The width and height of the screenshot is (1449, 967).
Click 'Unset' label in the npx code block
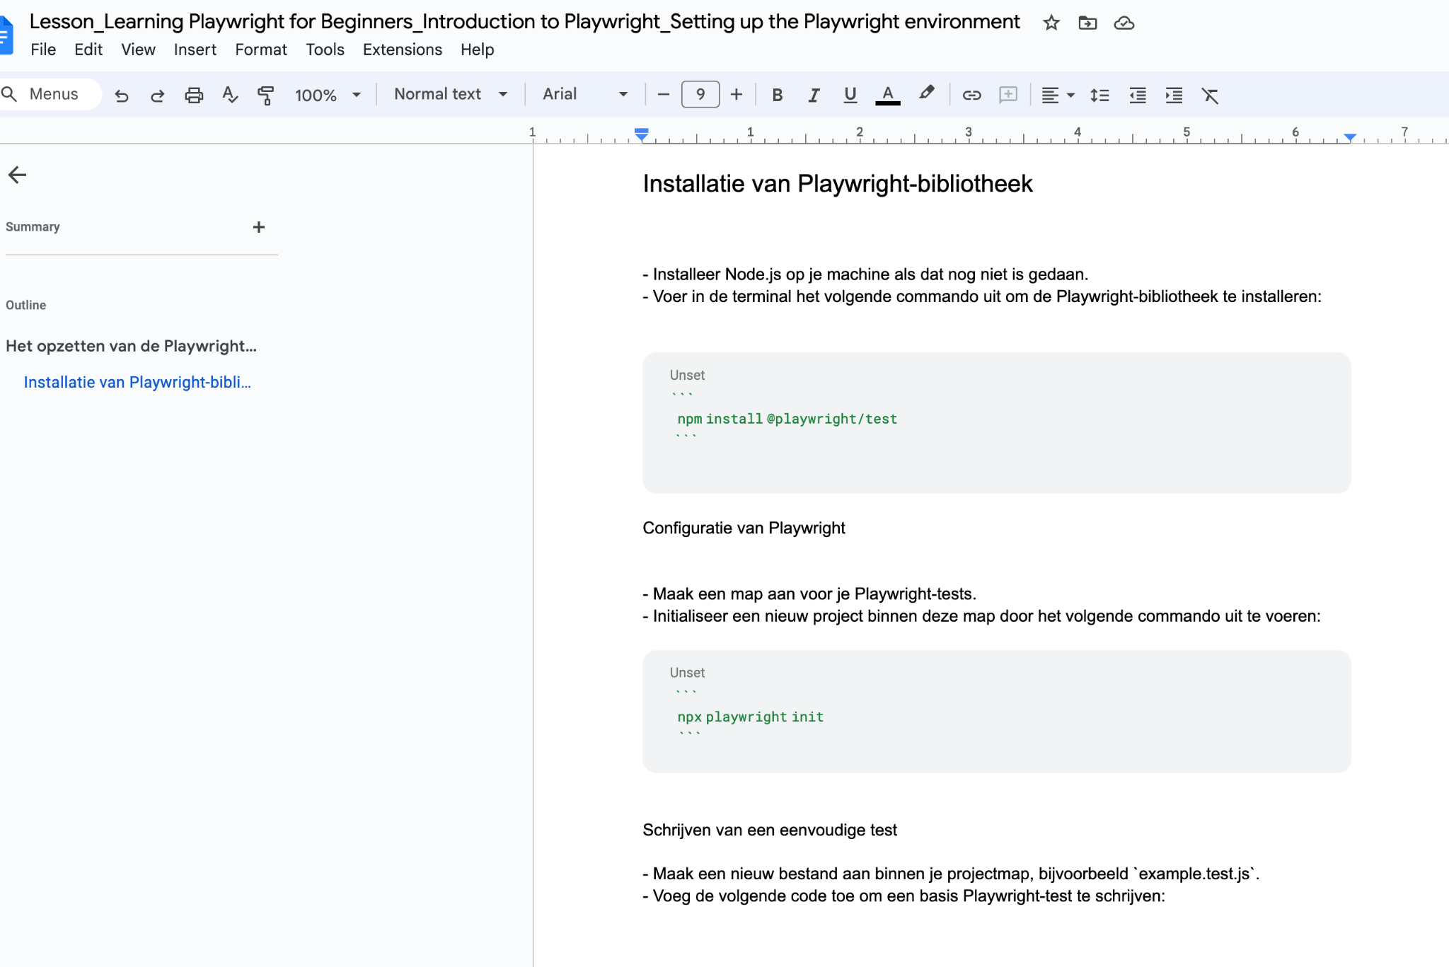(x=687, y=673)
